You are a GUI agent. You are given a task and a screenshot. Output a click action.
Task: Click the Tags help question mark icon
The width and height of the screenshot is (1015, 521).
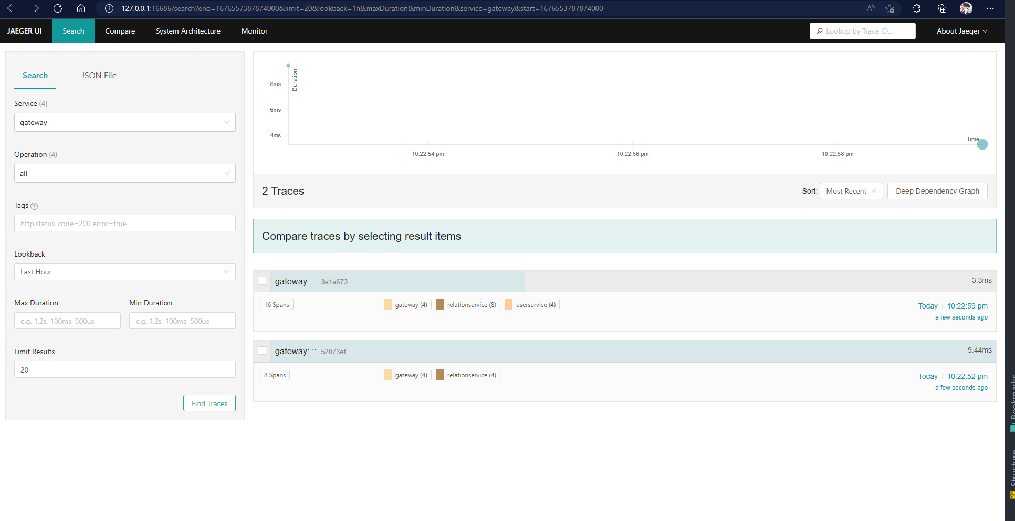coord(34,206)
